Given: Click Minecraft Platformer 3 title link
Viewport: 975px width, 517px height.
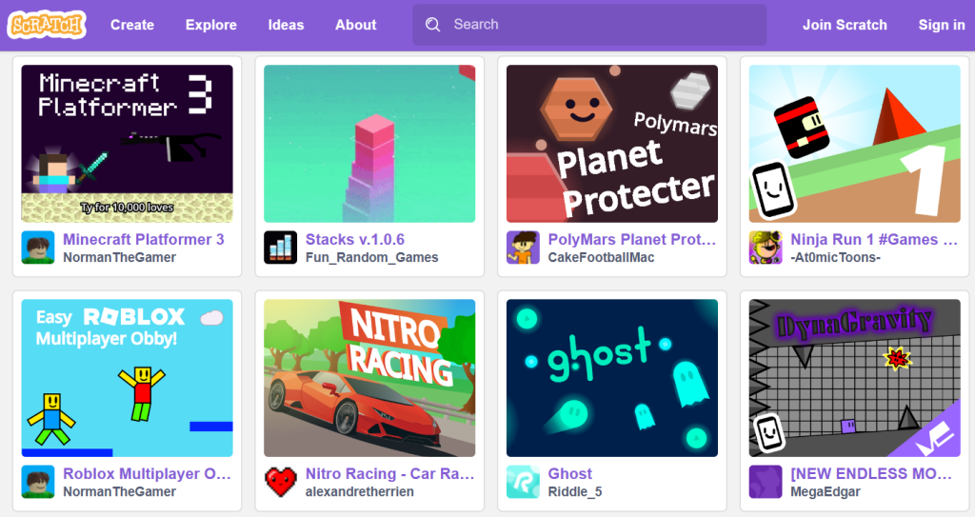Looking at the screenshot, I should point(144,240).
